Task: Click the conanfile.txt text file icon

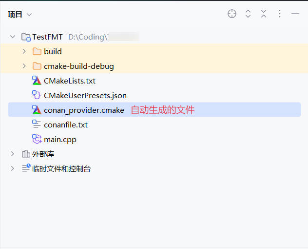Action: click(x=37, y=124)
